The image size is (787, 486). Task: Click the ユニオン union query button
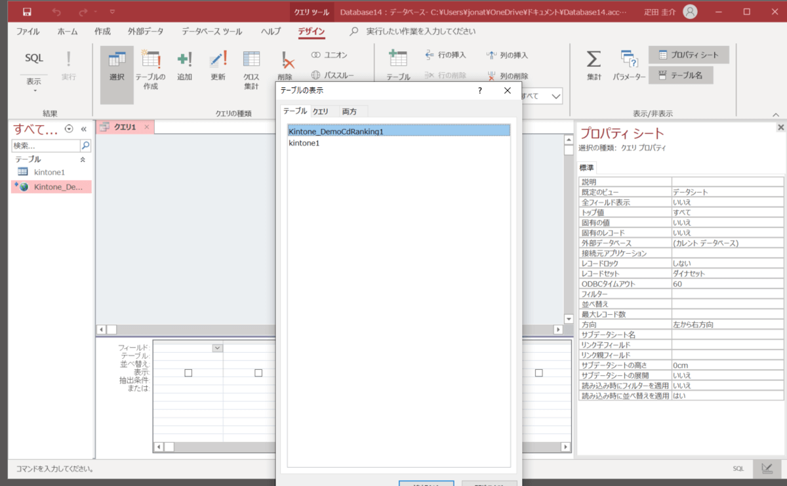(x=329, y=55)
